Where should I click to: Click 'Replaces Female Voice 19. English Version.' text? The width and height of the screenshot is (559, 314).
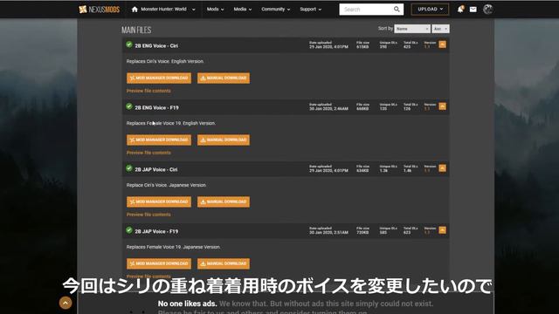pyautogui.click(x=171, y=123)
